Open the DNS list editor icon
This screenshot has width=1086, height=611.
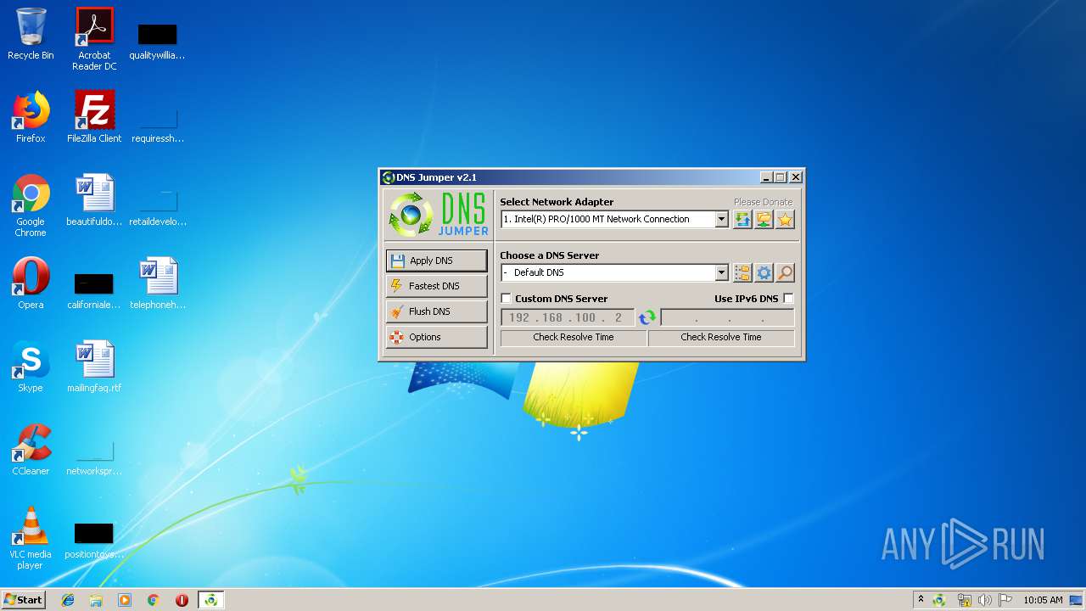(742, 272)
